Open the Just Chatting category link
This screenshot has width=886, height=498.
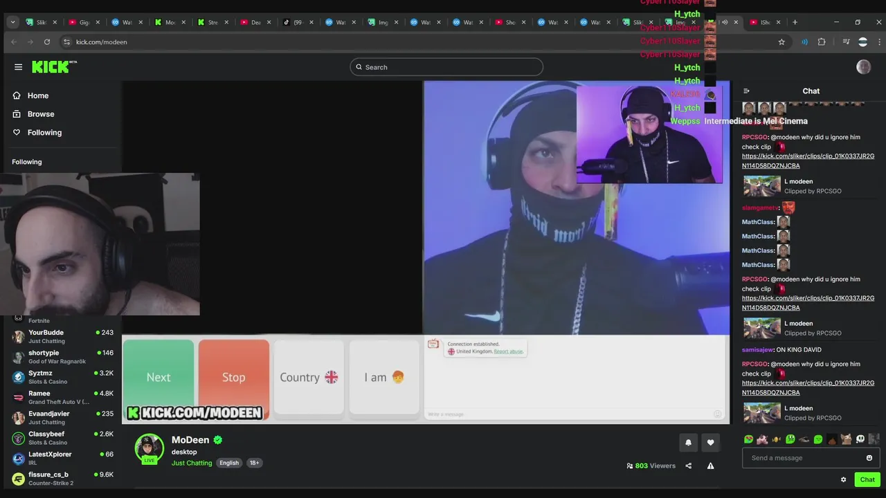point(192,463)
